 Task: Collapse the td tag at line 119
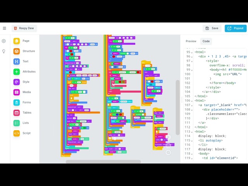pyautogui.click(x=192, y=158)
